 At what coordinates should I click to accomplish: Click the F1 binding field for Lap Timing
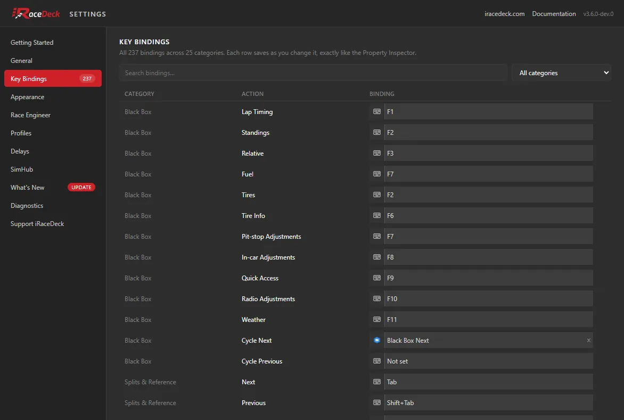(x=488, y=111)
